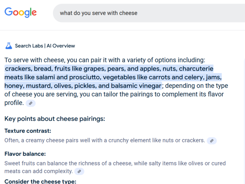
Task: Open source link icon after "add complexity."
Action: (79, 171)
